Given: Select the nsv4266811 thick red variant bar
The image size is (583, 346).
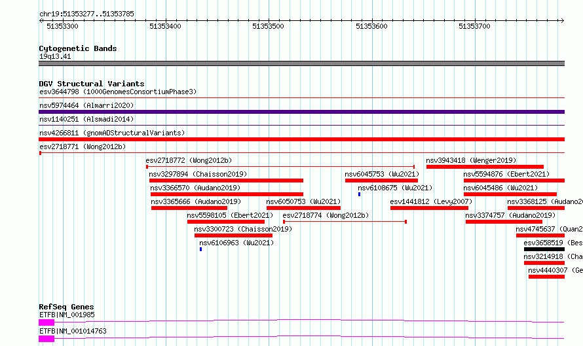Looking at the screenshot, I should [301, 139].
